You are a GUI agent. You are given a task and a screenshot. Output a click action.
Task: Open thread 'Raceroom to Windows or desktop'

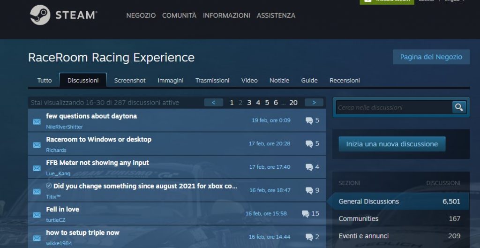[98, 139]
